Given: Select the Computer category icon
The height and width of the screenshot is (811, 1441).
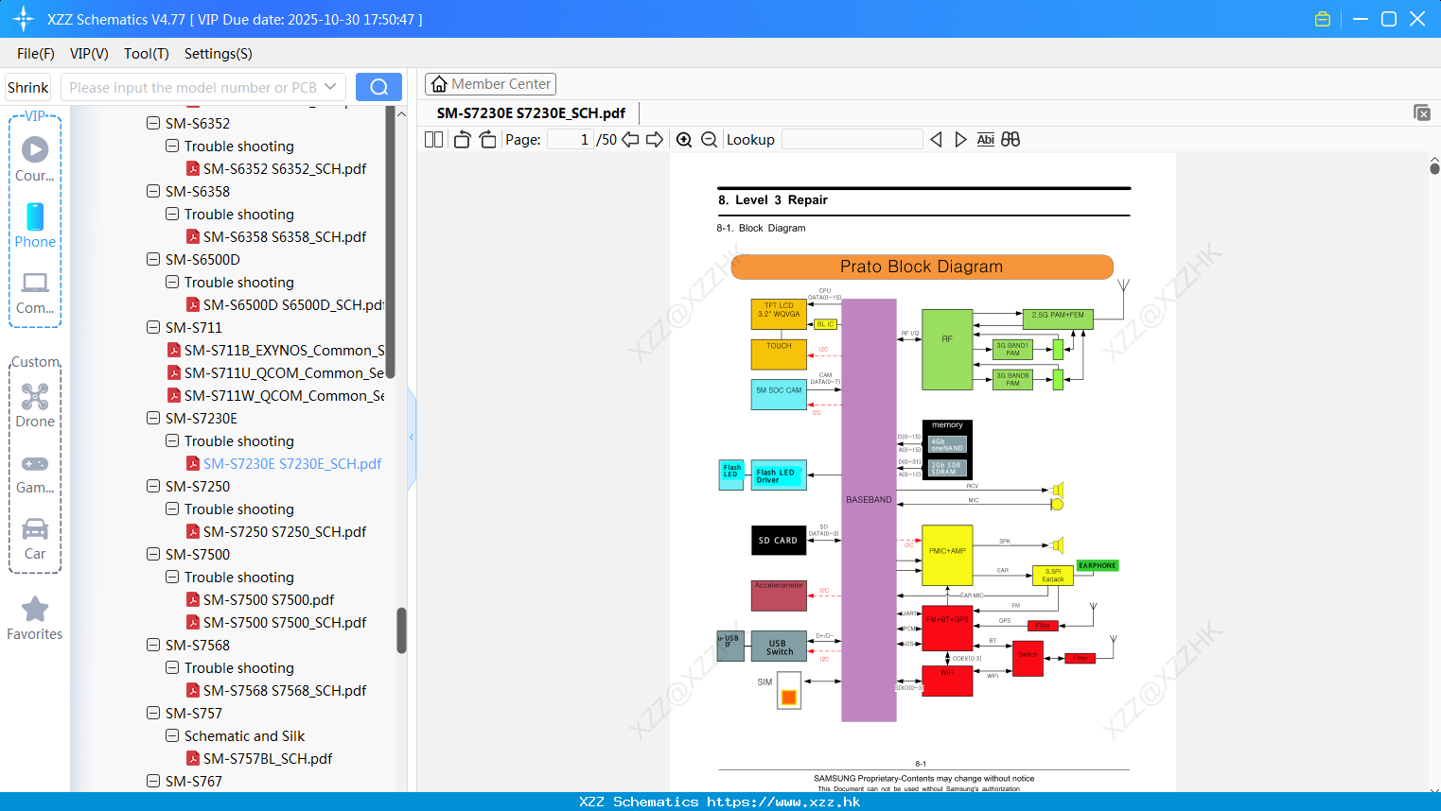Looking at the screenshot, I should [x=35, y=283].
